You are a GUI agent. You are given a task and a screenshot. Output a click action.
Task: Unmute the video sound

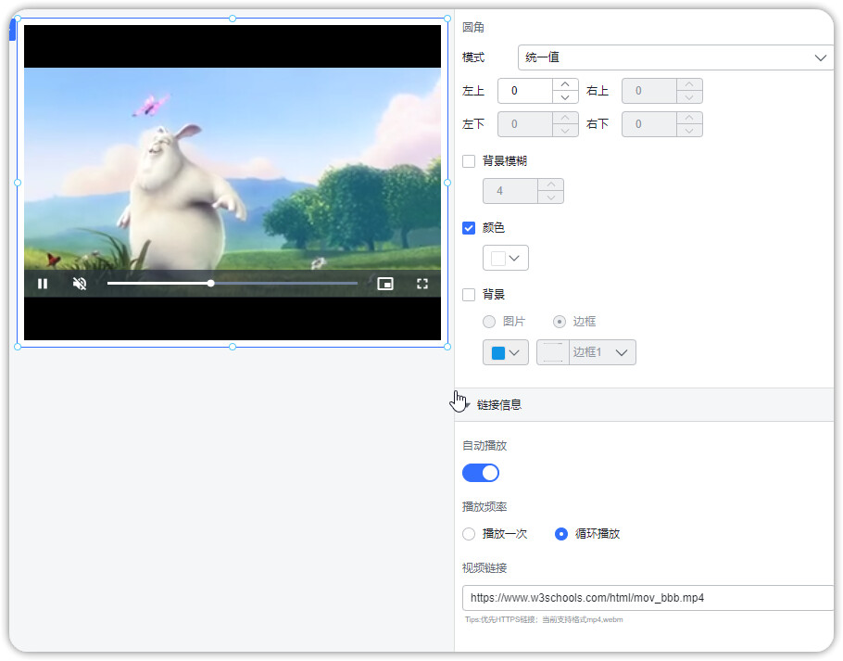(80, 284)
